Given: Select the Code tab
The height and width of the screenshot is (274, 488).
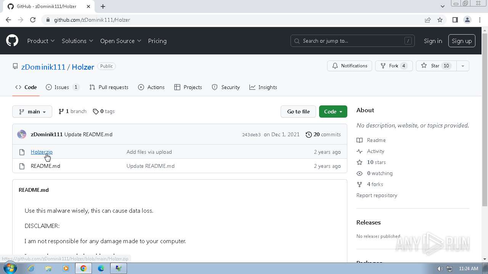Looking at the screenshot, I should tap(26, 87).
